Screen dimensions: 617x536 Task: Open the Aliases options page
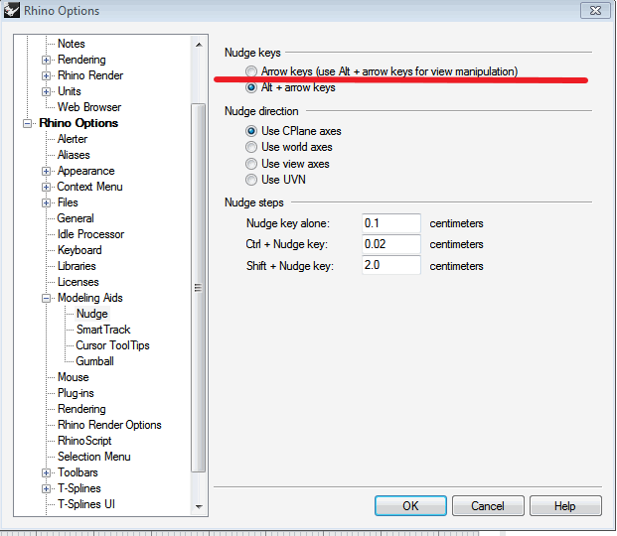(74, 155)
